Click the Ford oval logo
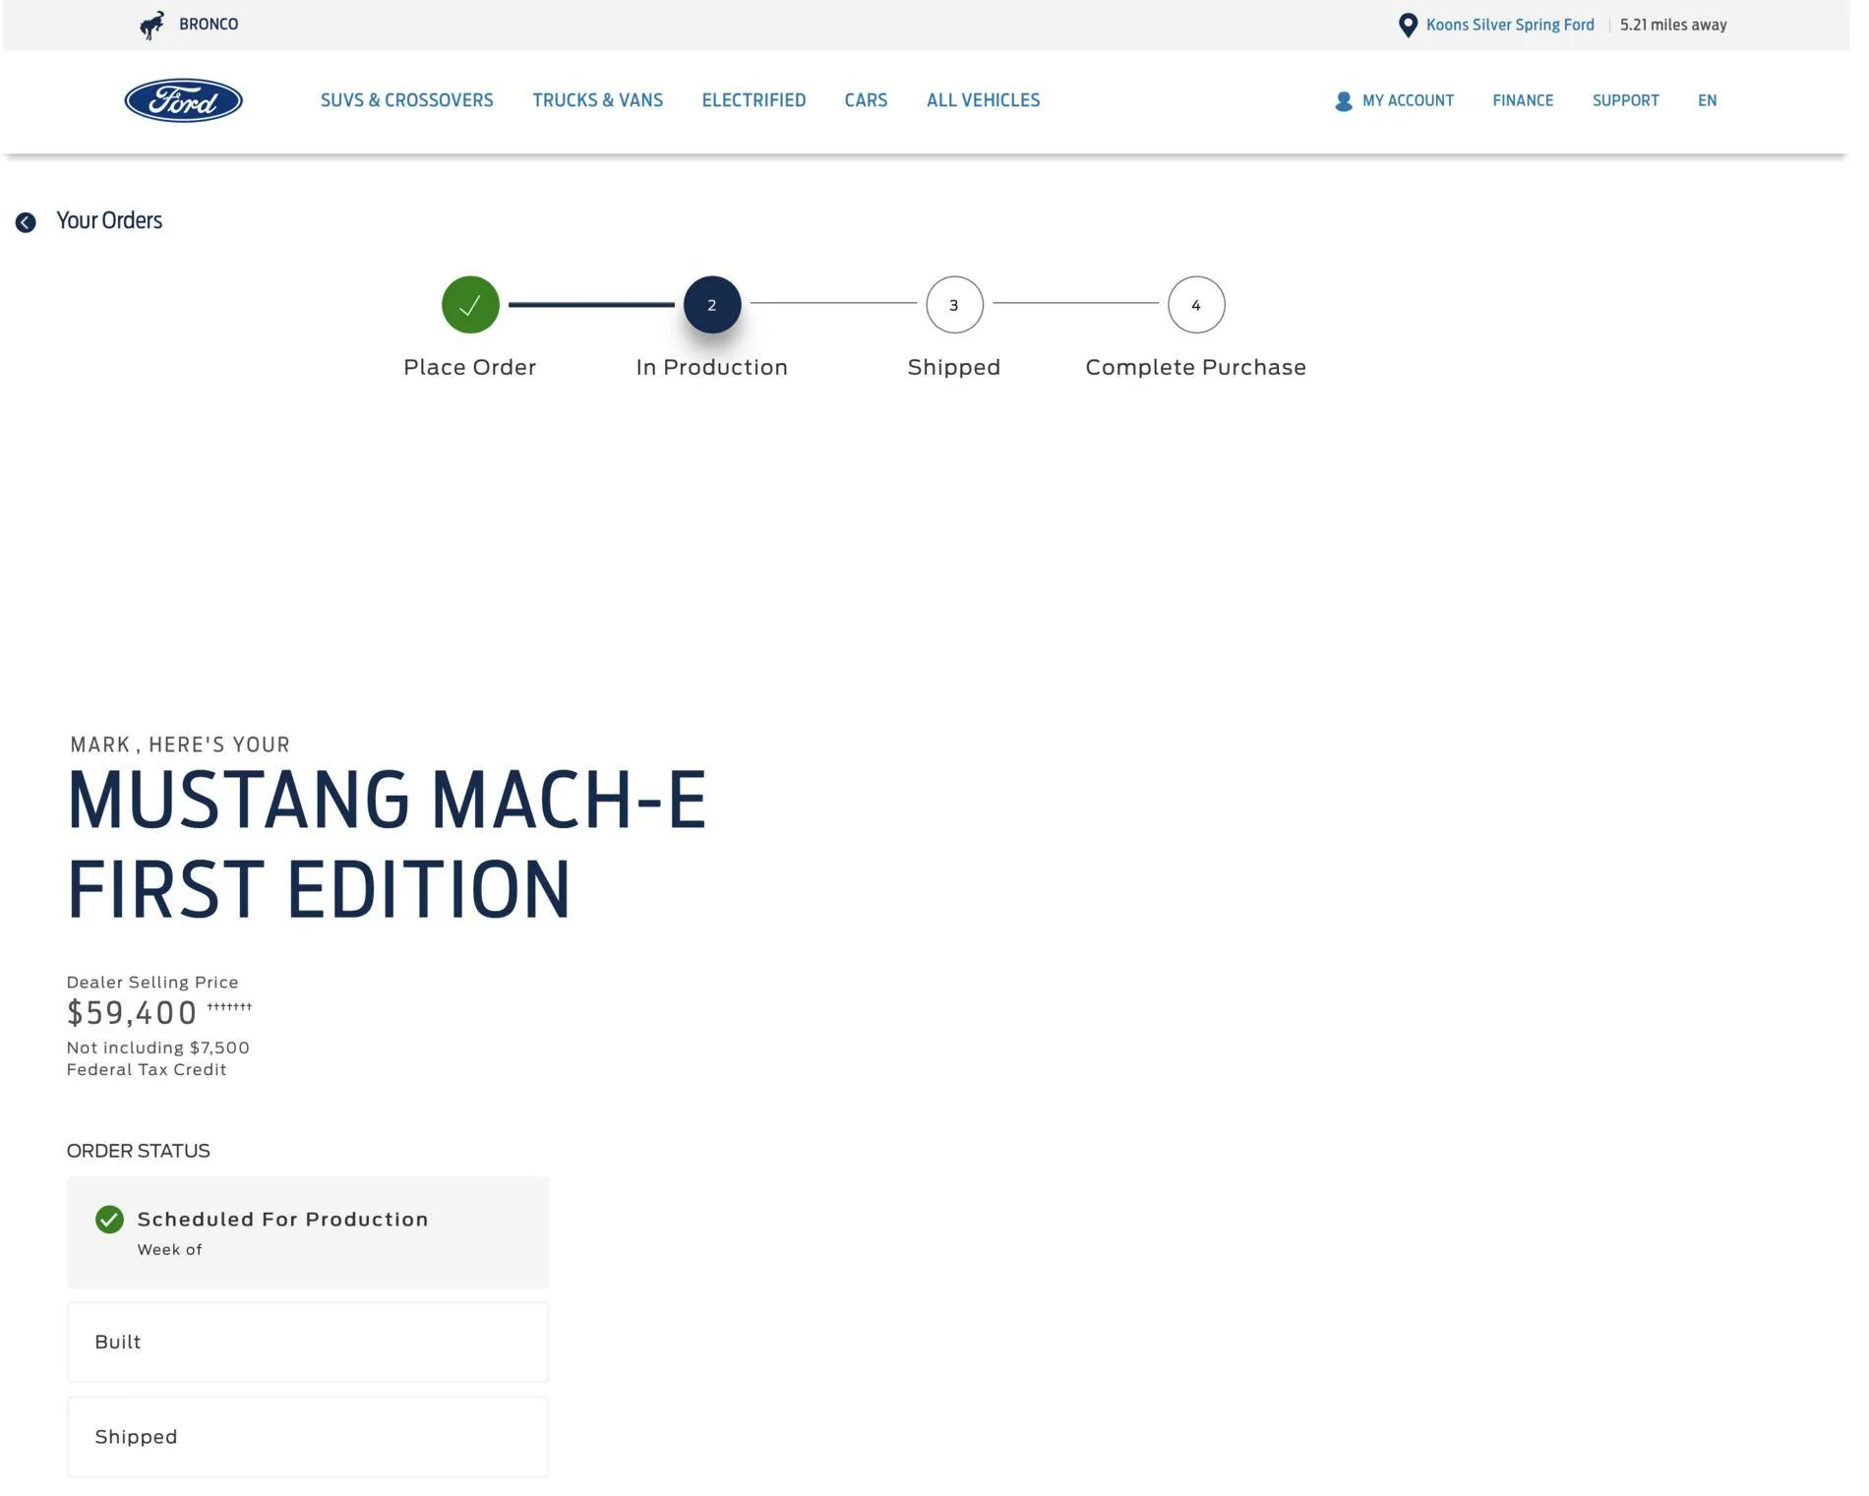The width and height of the screenshot is (1869, 1496). tap(184, 100)
